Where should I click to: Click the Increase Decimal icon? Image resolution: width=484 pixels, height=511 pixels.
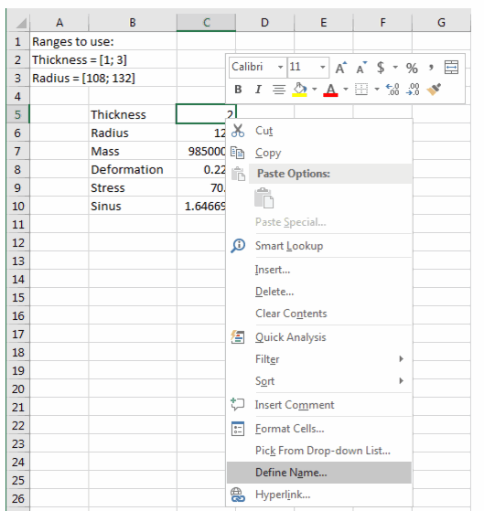pyautogui.click(x=393, y=89)
